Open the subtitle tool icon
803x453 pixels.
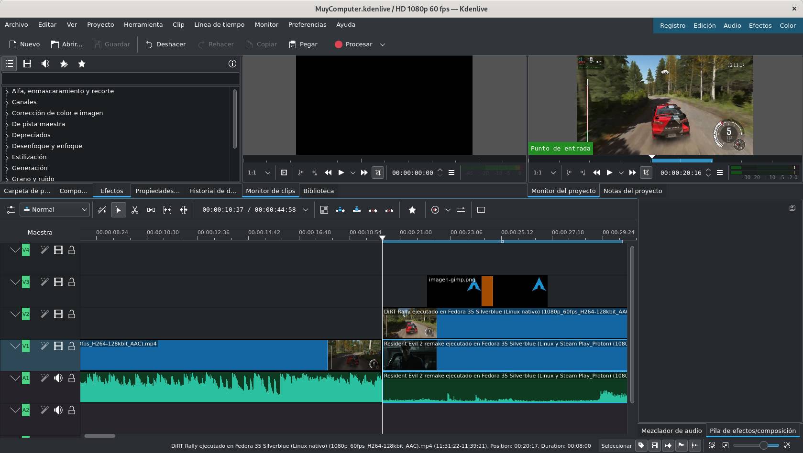coord(481,210)
